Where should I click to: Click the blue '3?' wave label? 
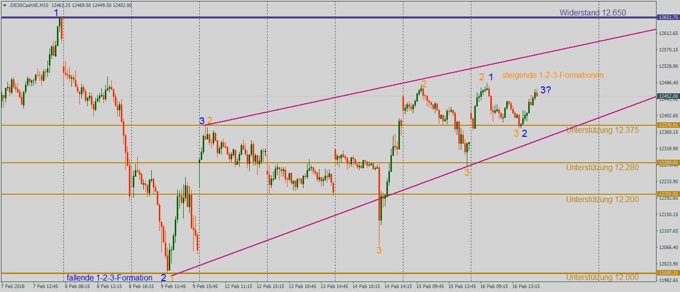point(546,90)
